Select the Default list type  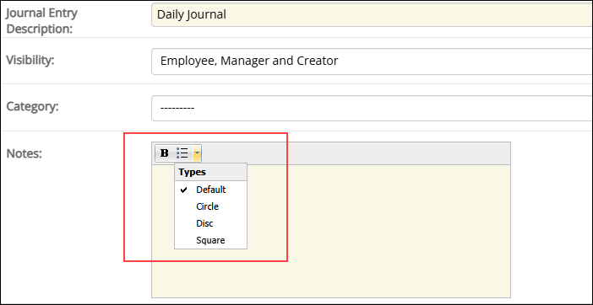pyautogui.click(x=210, y=190)
